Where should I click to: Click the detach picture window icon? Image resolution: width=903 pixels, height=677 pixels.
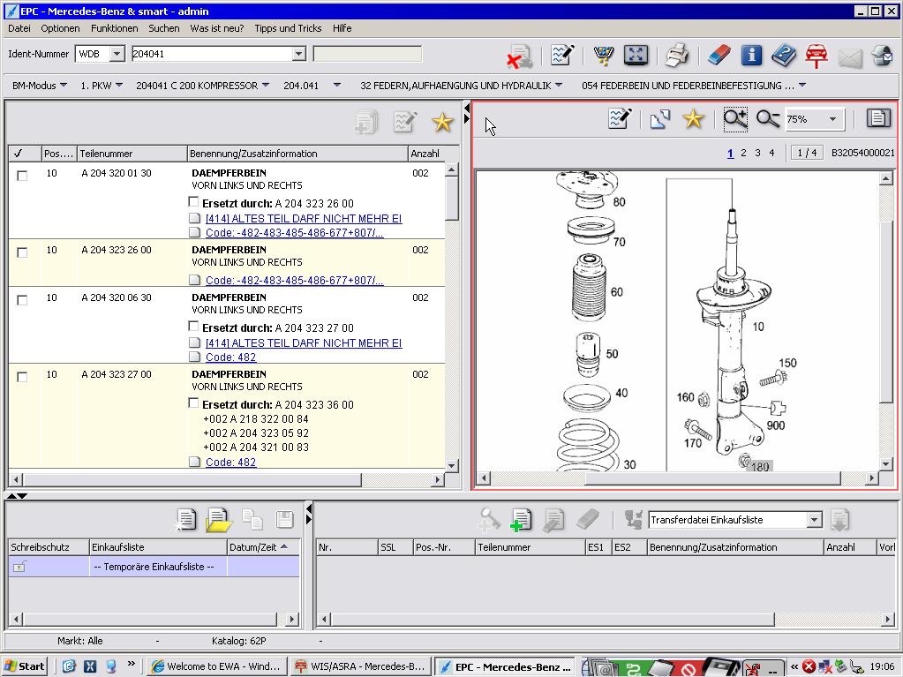click(660, 119)
